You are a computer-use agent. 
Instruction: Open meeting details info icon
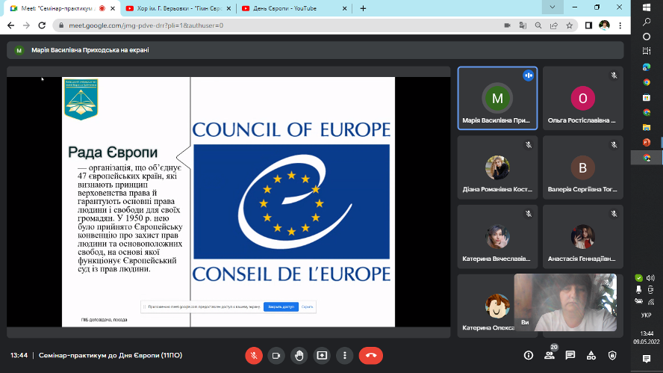coord(529,355)
